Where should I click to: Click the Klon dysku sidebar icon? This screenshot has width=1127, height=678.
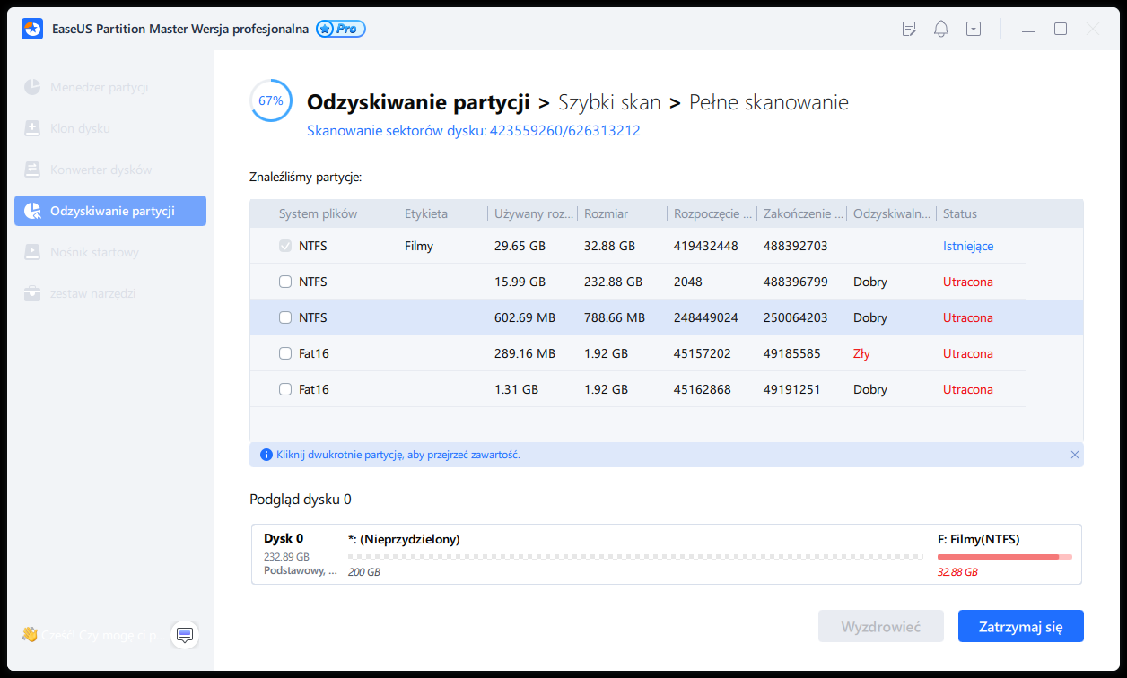coord(32,128)
